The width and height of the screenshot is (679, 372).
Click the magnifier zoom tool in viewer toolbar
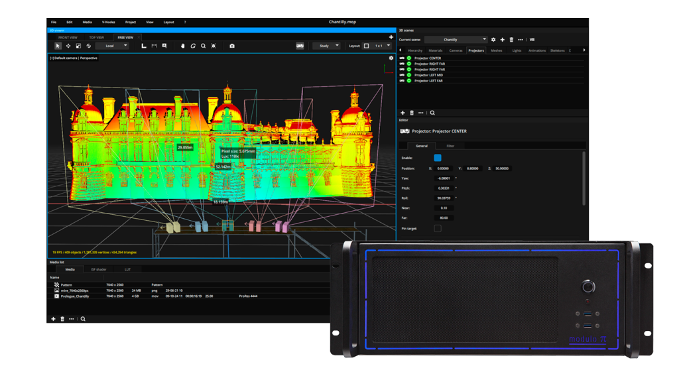coord(203,46)
